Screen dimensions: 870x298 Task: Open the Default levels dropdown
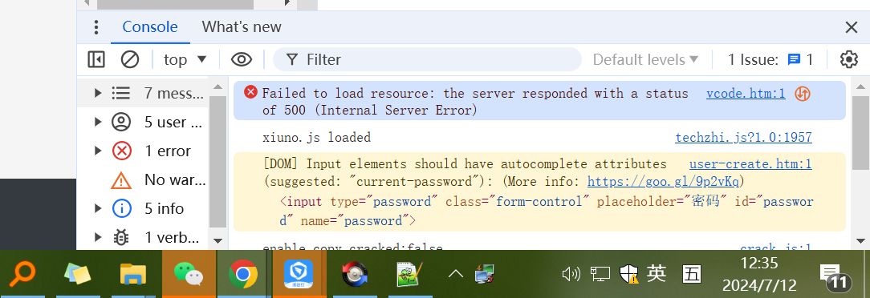[645, 59]
